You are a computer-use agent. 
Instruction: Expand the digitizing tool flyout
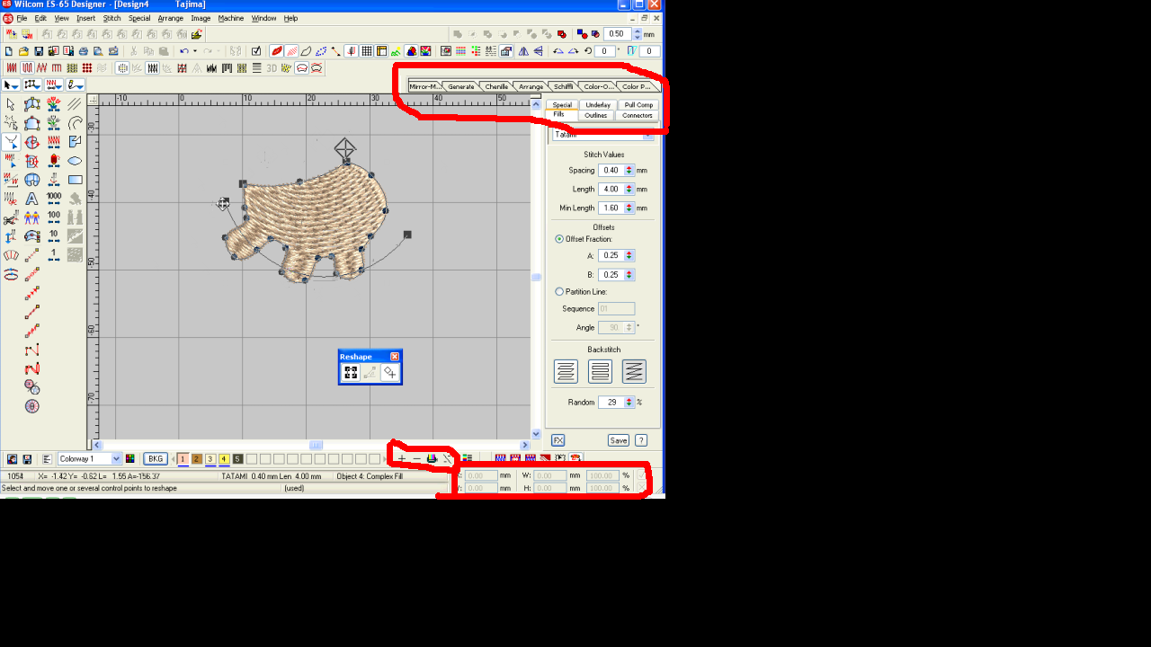click(32, 84)
